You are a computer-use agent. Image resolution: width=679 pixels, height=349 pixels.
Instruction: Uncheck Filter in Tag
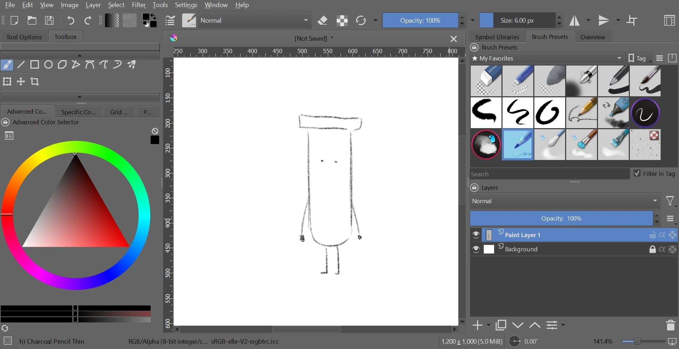click(637, 174)
